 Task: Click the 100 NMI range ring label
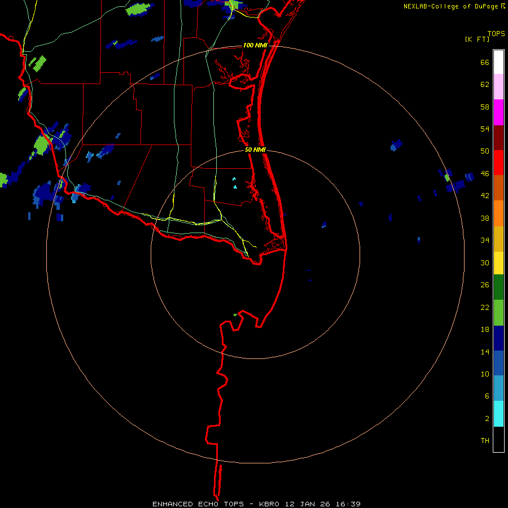coord(255,45)
